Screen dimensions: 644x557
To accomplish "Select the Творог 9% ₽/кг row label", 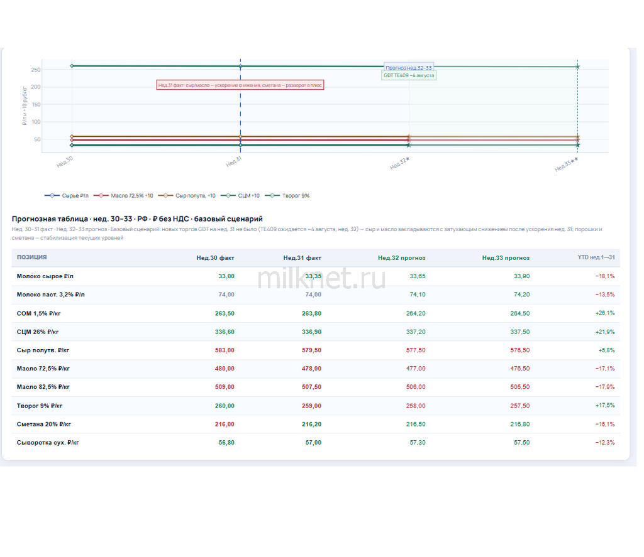I will point(40,406).
